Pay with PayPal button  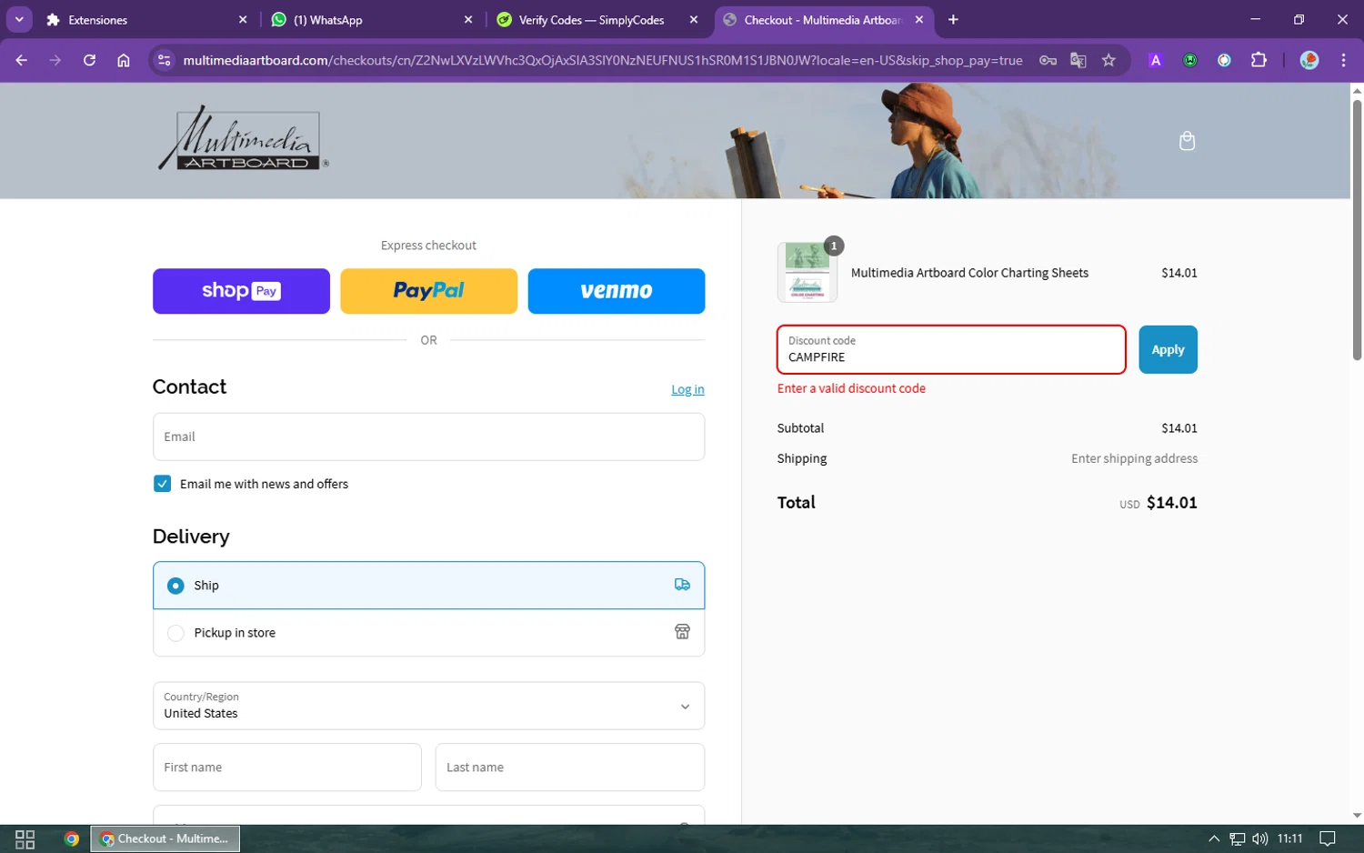428,291
